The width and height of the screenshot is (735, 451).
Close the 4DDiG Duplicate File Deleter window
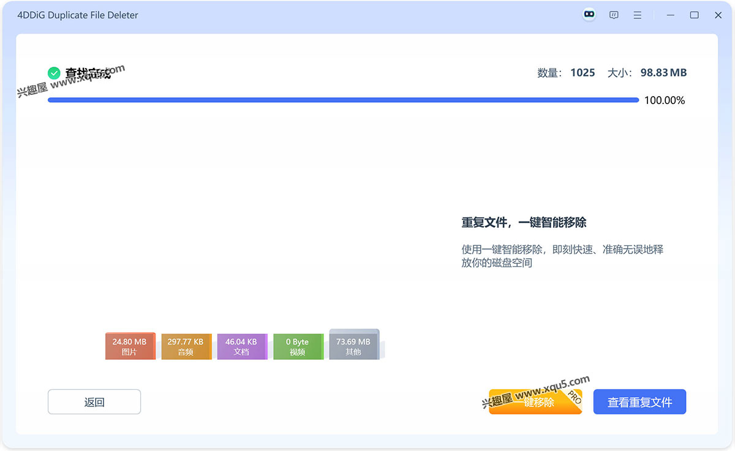click(x=718, y=15)
